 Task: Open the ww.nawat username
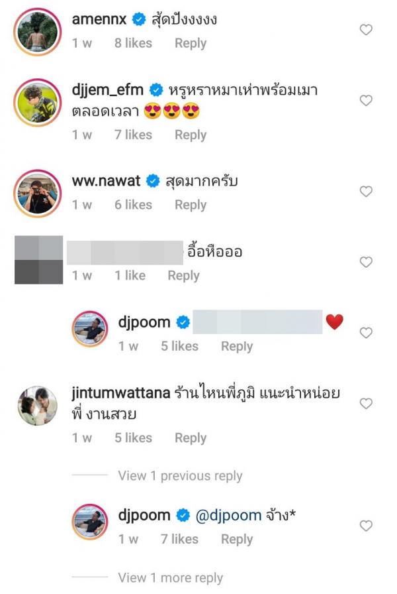107,181
